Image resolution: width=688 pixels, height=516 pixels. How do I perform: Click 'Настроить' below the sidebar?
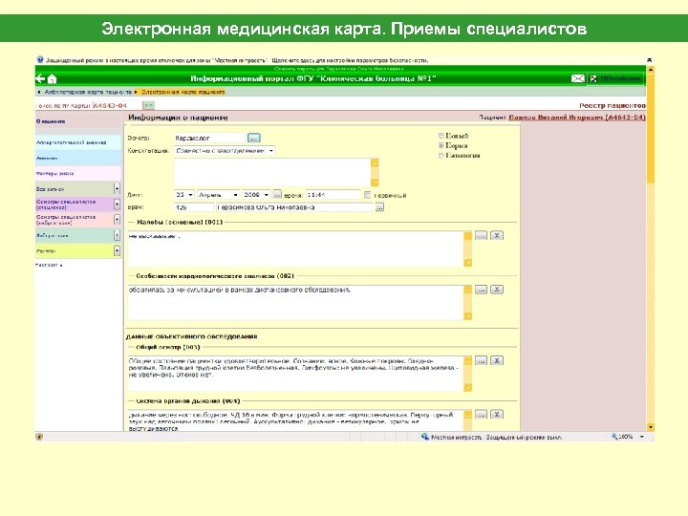click(49, 265)
